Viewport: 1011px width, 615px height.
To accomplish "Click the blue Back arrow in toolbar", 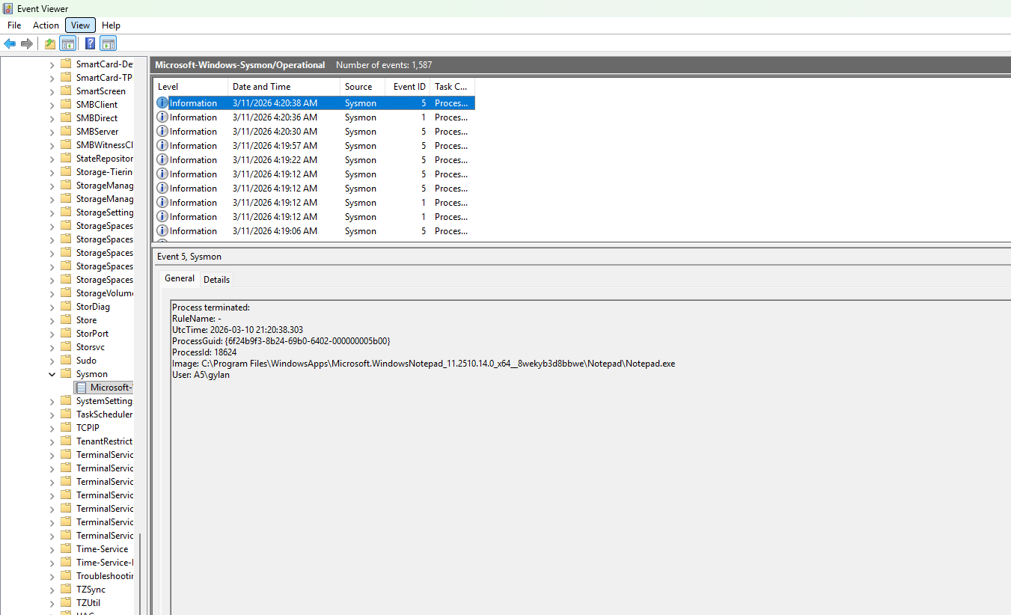I will tap(10, 43).
